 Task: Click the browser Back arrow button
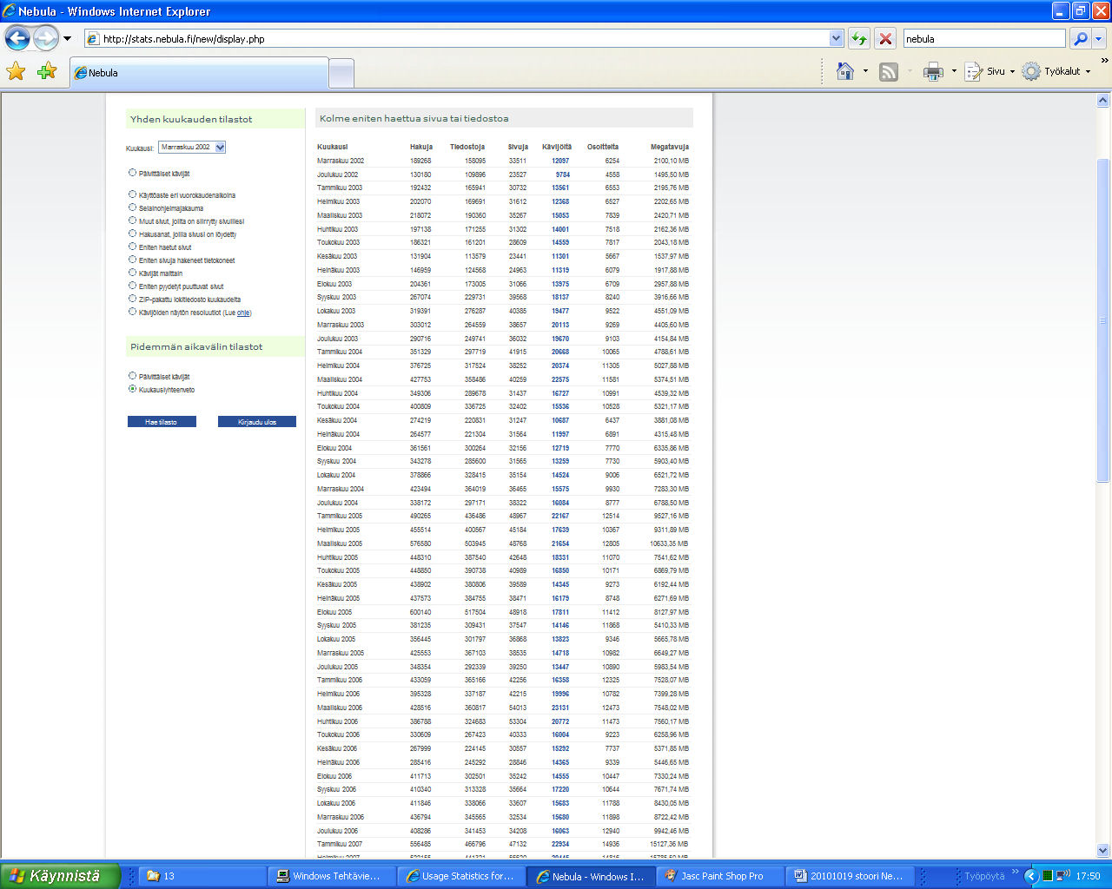pyautogui.click(x=17, y=38)
